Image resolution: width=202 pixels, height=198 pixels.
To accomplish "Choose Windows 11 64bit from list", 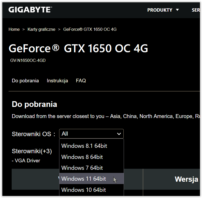I will (x=92, y=179).
